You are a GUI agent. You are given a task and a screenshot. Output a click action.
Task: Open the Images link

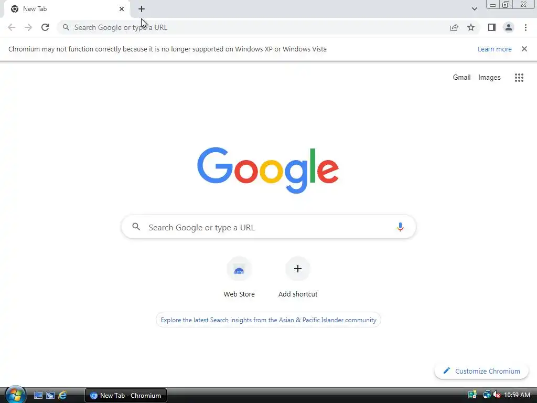coord(489,78)
